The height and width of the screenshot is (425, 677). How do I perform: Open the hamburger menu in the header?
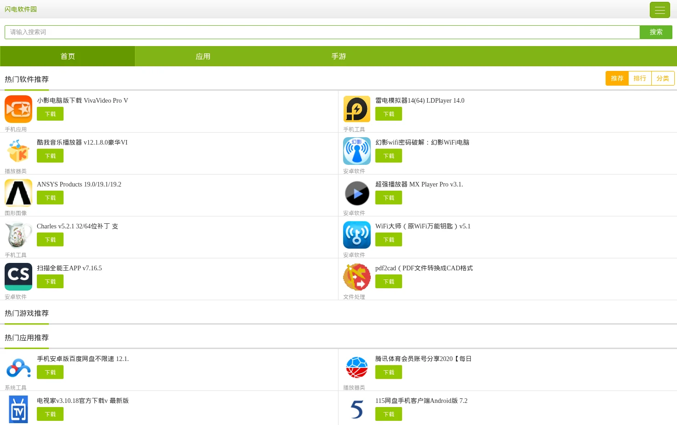[660, 10]
